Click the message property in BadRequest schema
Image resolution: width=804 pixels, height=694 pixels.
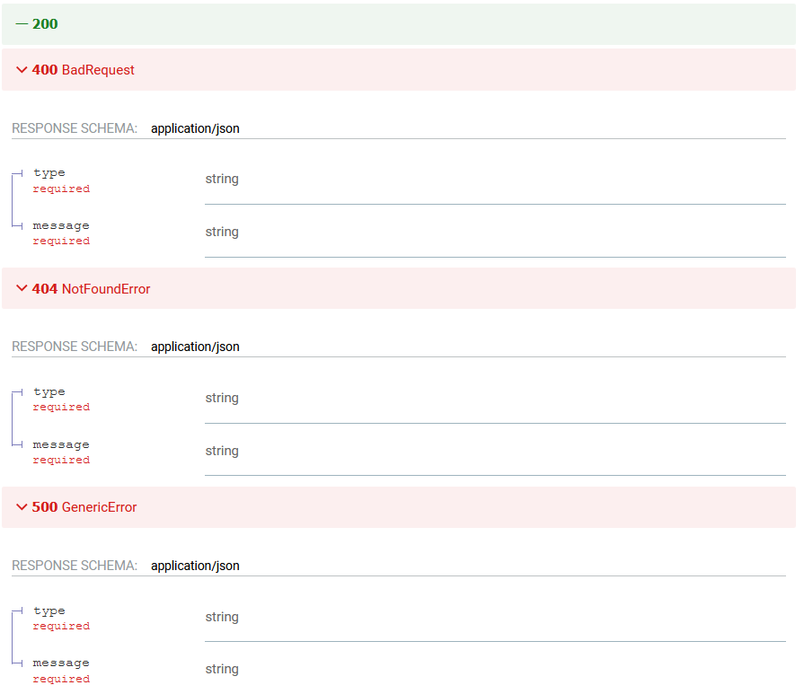[x=61, y=225]
